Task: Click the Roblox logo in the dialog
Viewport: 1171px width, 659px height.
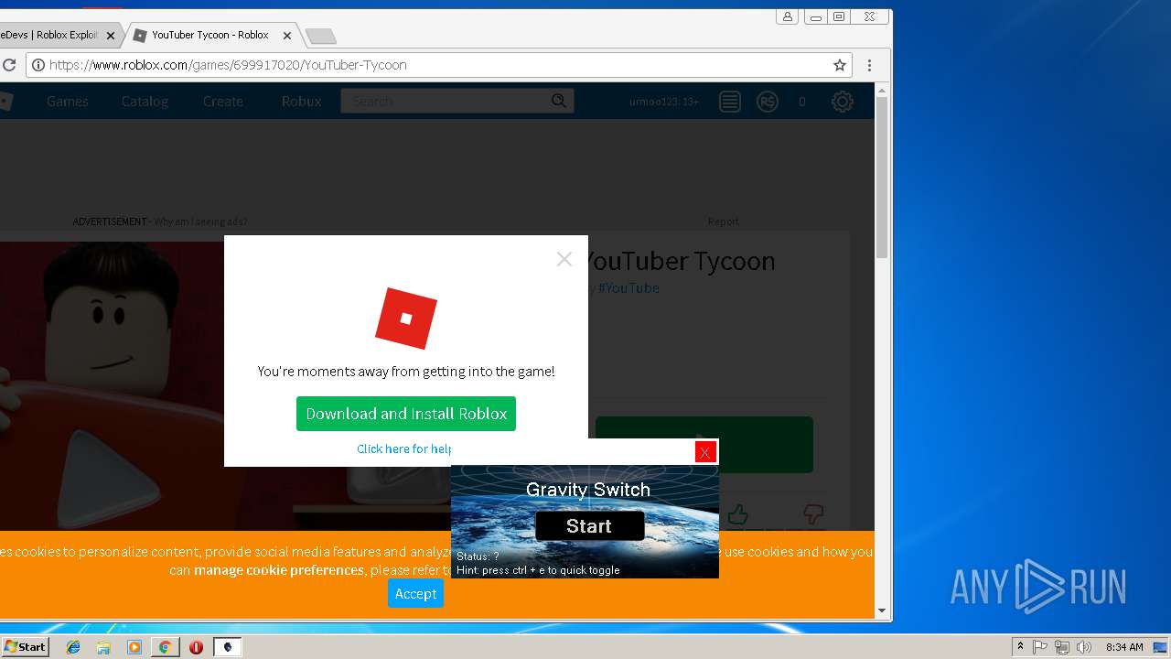Action: 406,318
